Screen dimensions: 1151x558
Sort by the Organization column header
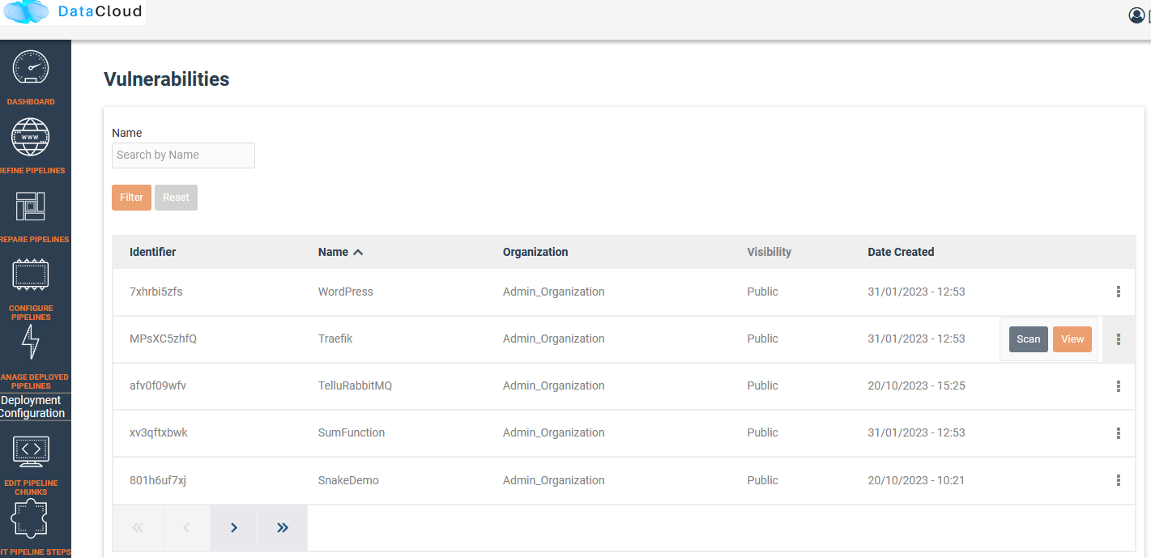tap(535, 252)
